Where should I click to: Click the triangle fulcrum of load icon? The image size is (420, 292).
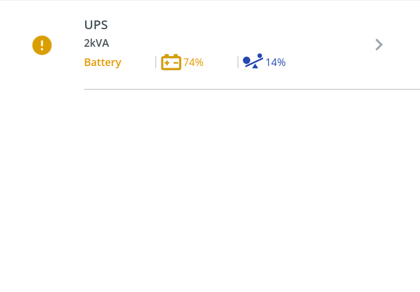(x=255, y=67)
